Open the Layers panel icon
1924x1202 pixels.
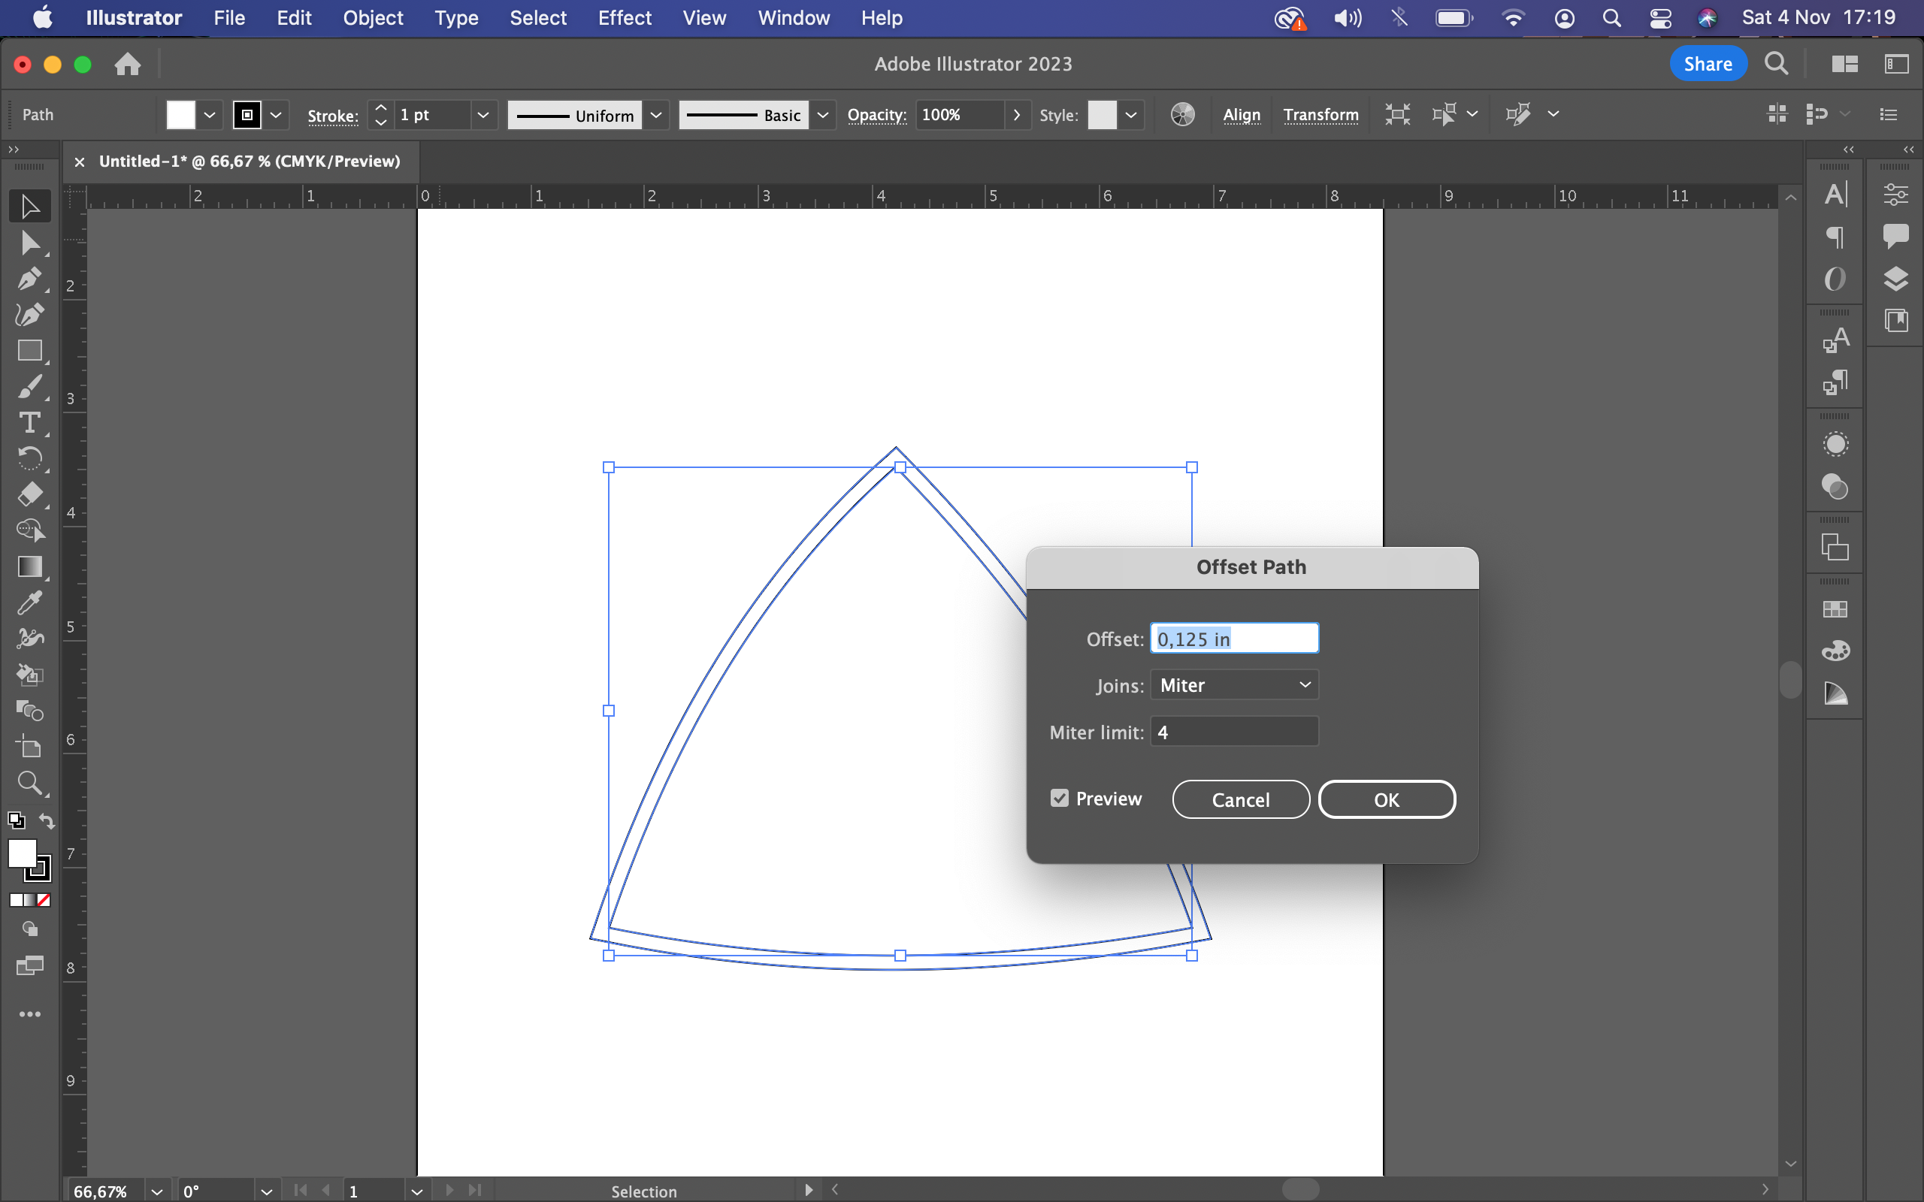(x=1896, y=279)
